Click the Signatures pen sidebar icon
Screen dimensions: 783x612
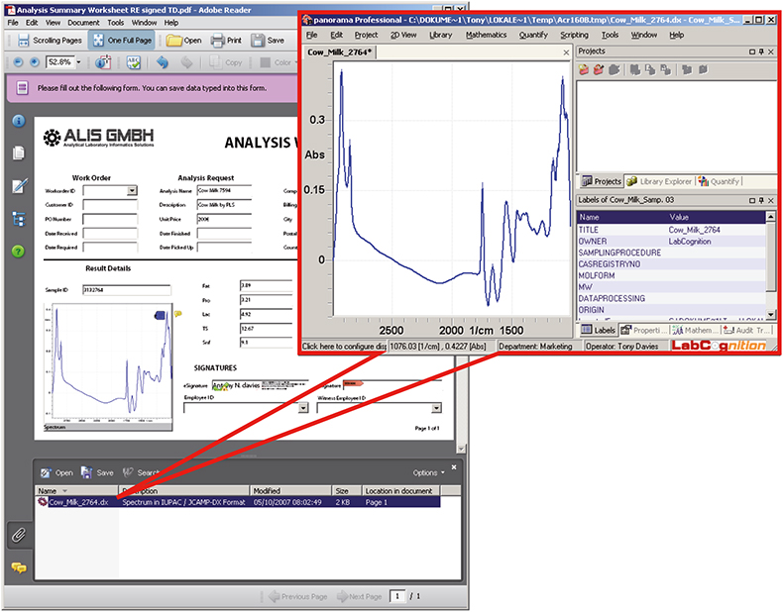pyautogui.click(x=17, y=185)
